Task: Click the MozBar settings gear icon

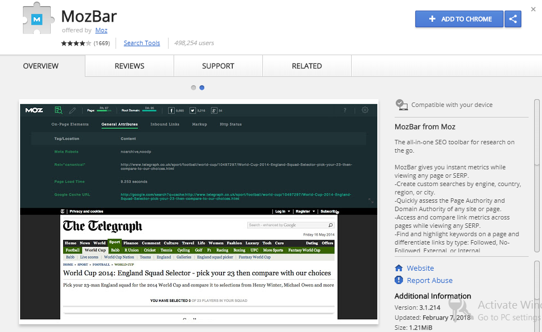Action: click(x=365, y=110)
